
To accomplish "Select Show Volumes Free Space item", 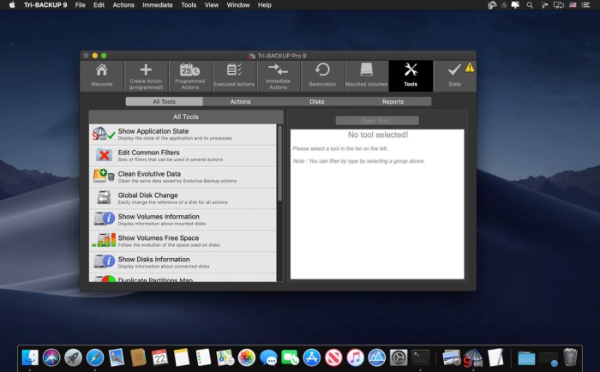I will coord(184,241).
